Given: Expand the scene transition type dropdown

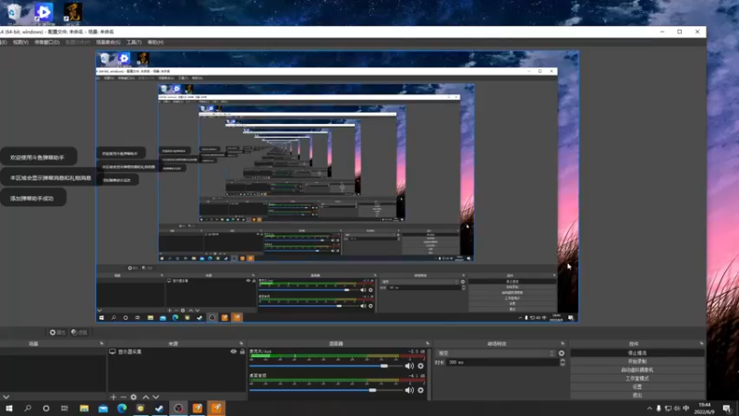Looking at the screenshot, I should 496,353.
